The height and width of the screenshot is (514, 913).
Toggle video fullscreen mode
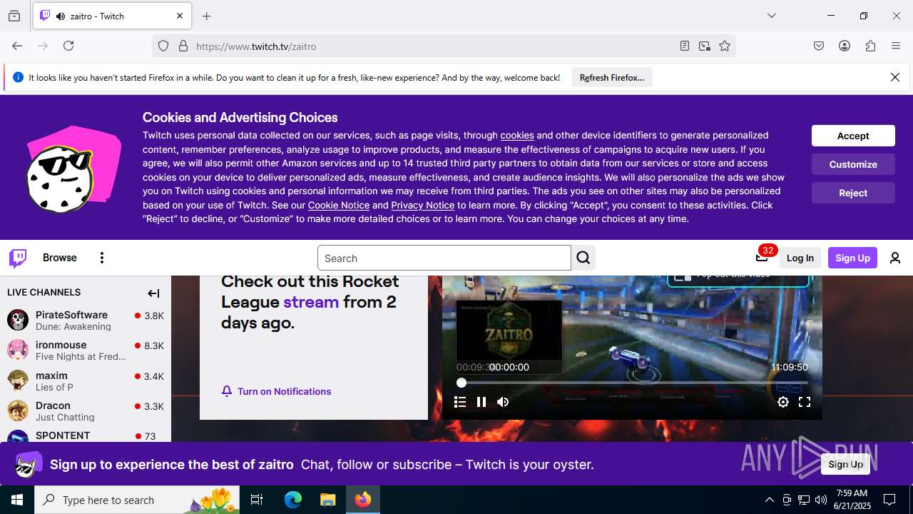[805, 402]
